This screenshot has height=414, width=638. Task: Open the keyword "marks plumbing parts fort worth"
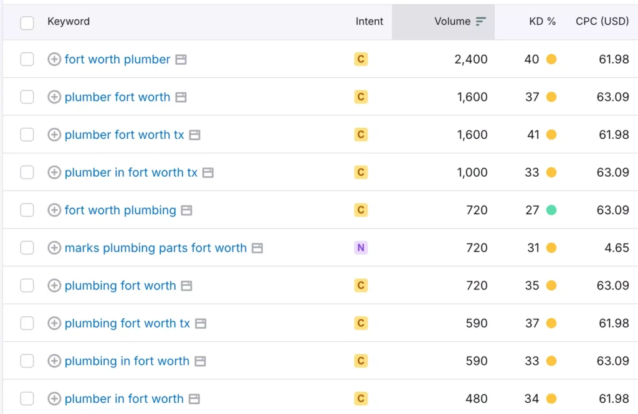point(156,247)
